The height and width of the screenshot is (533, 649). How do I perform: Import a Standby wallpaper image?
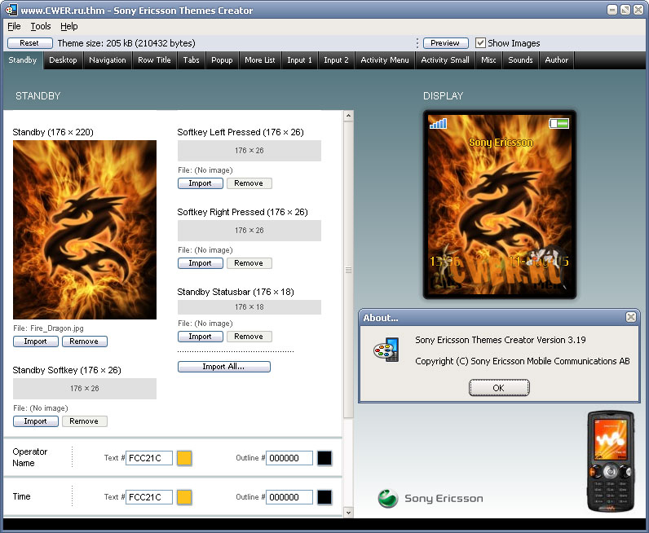click(36, 341)
